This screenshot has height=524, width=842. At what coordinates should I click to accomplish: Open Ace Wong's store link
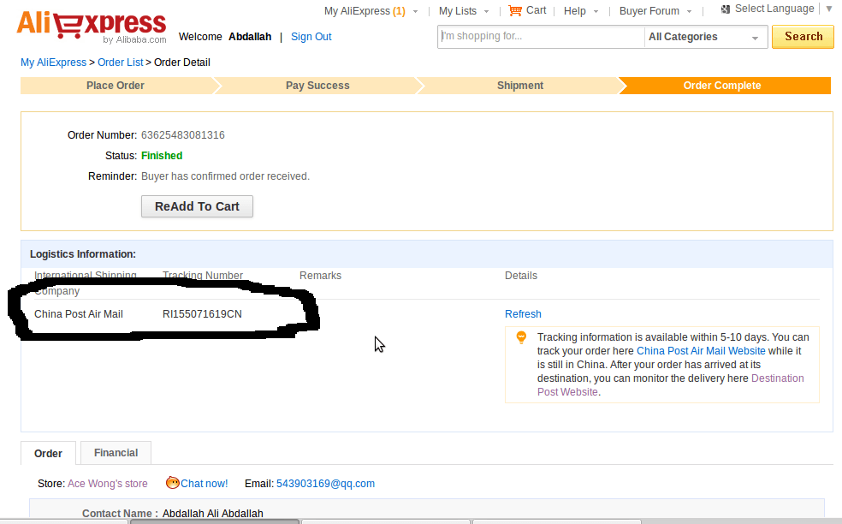pyautogui.click(x=108, y=484)
